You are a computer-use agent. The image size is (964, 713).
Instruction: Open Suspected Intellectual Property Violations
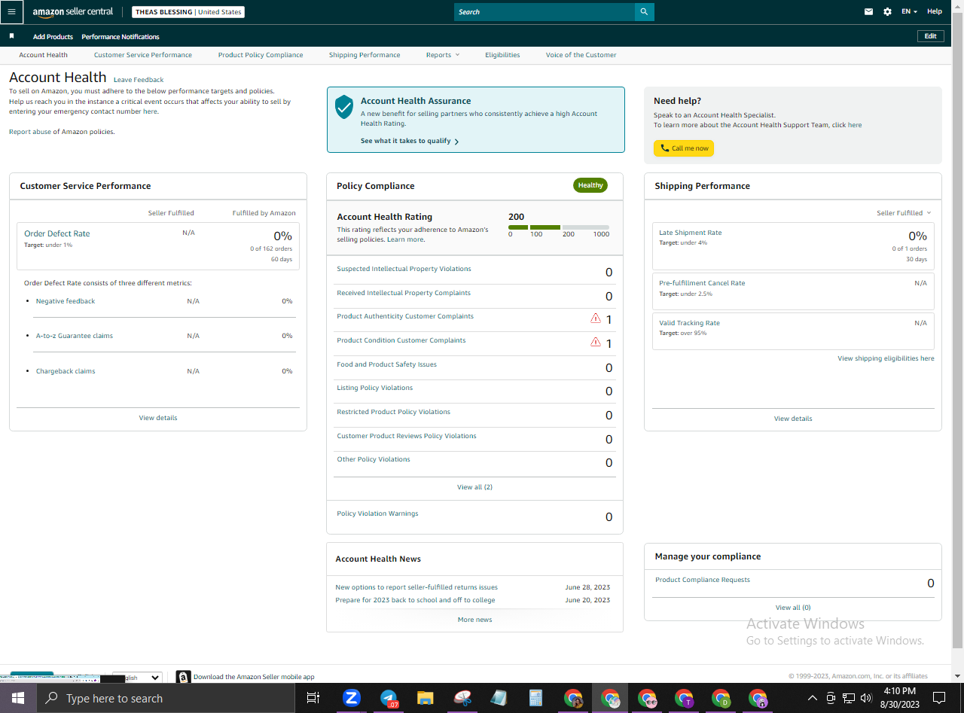[x=404, y=269]
